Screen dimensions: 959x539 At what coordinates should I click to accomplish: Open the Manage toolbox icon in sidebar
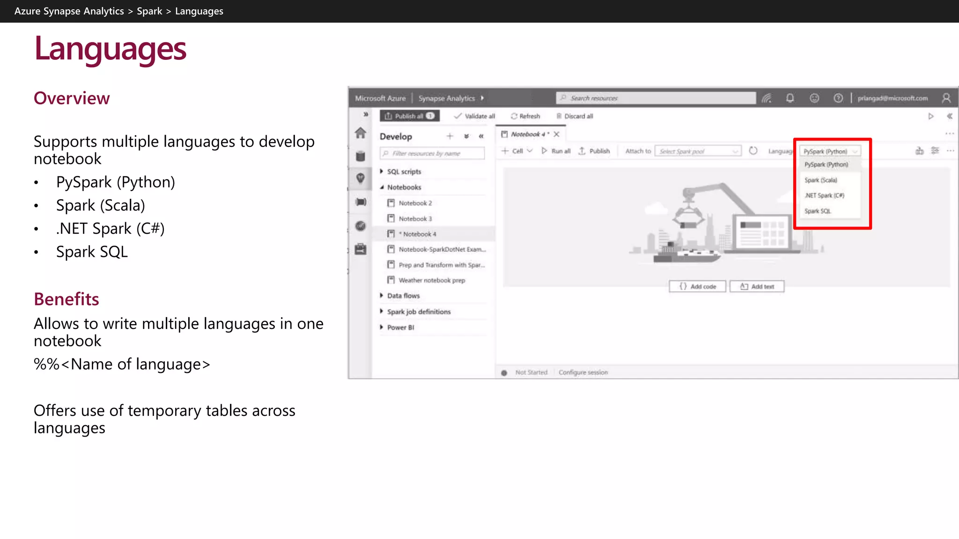(360, 249)
